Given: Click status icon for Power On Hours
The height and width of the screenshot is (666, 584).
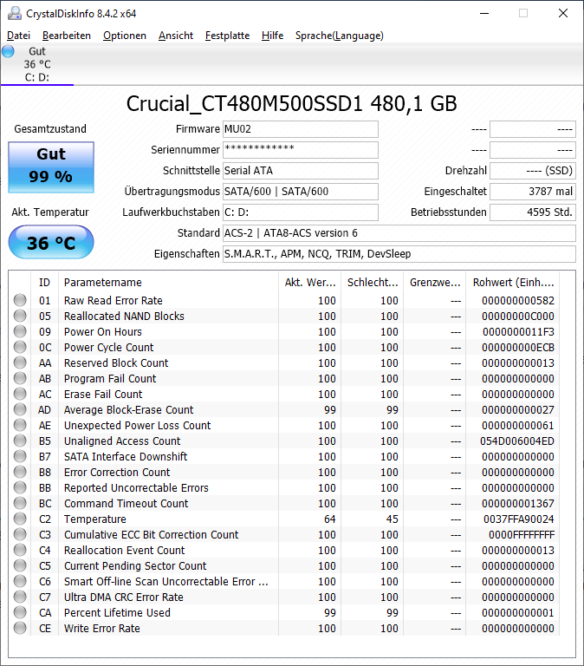Looking at the screenshot, I should click(x=20, y=332).
